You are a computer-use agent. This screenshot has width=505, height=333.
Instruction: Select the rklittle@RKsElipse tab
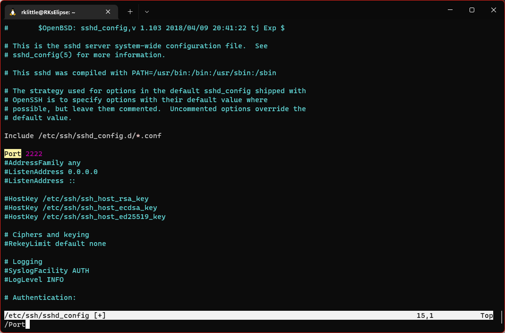61,12
